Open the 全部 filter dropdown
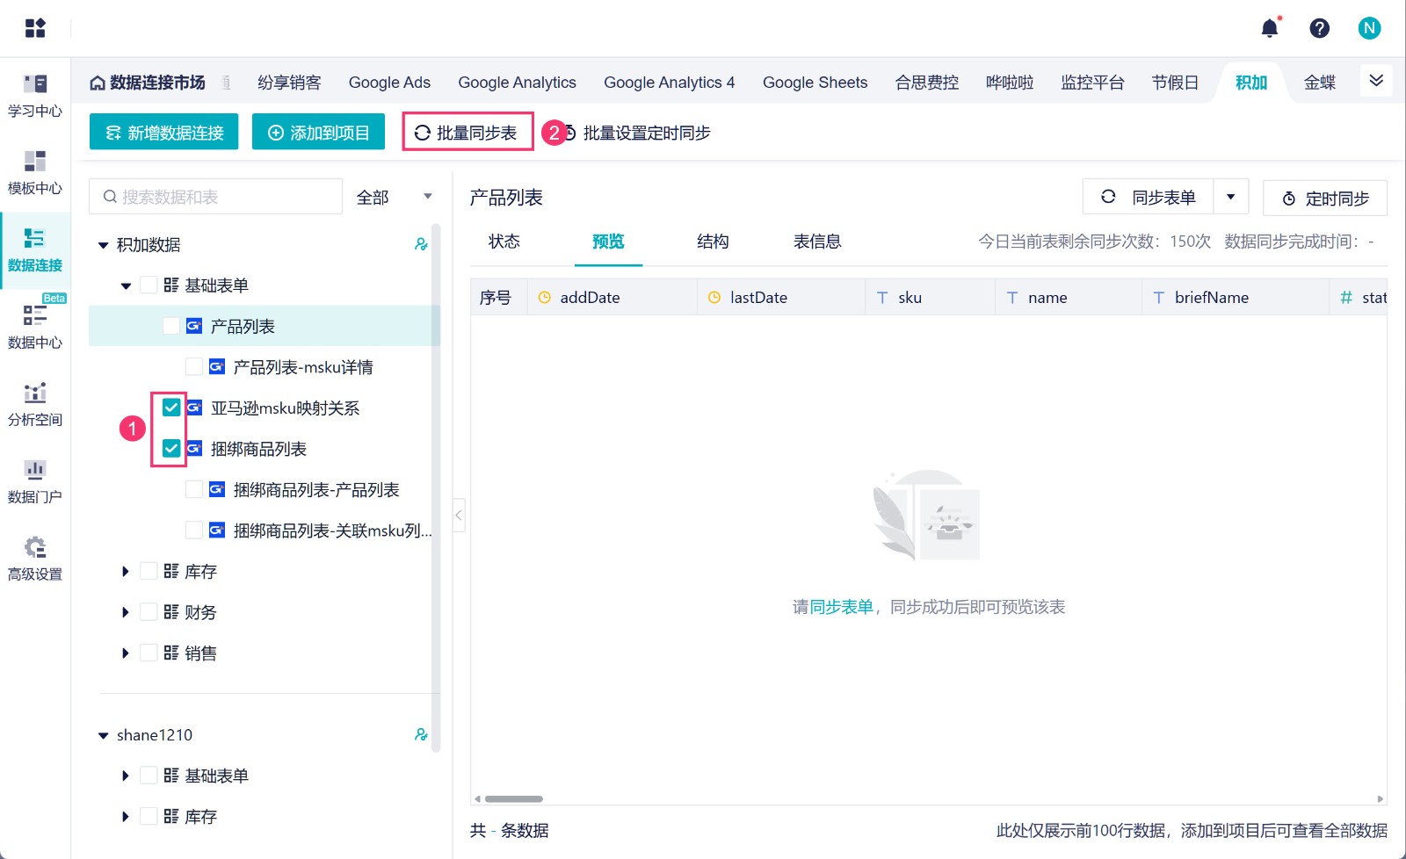This screenshot has width=1406, height=859. [x=394, y=197]
